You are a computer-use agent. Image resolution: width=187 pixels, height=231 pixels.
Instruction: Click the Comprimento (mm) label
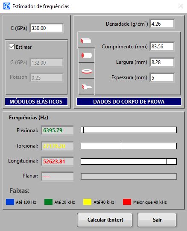(x=125, y=47)
